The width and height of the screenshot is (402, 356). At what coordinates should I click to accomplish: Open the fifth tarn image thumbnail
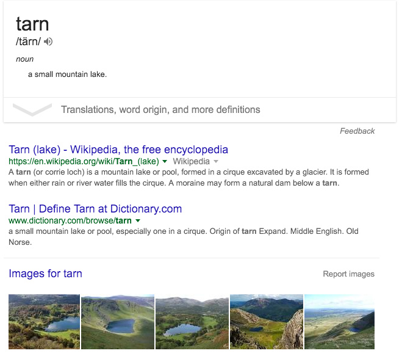(339, 322)
